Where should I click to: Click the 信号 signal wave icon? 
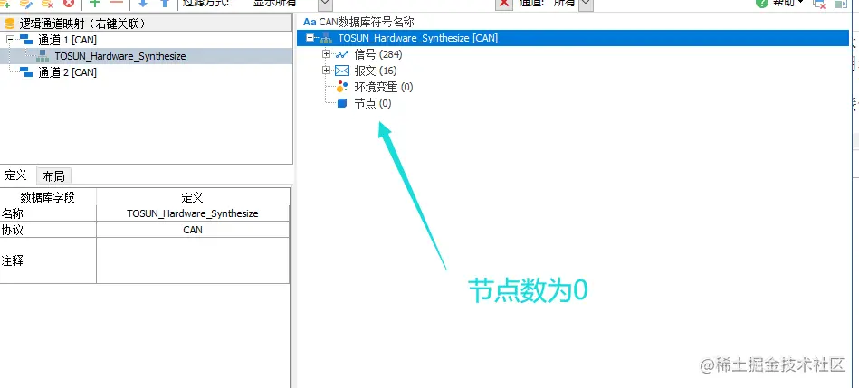pyautogui.click(x=342, y=54)
